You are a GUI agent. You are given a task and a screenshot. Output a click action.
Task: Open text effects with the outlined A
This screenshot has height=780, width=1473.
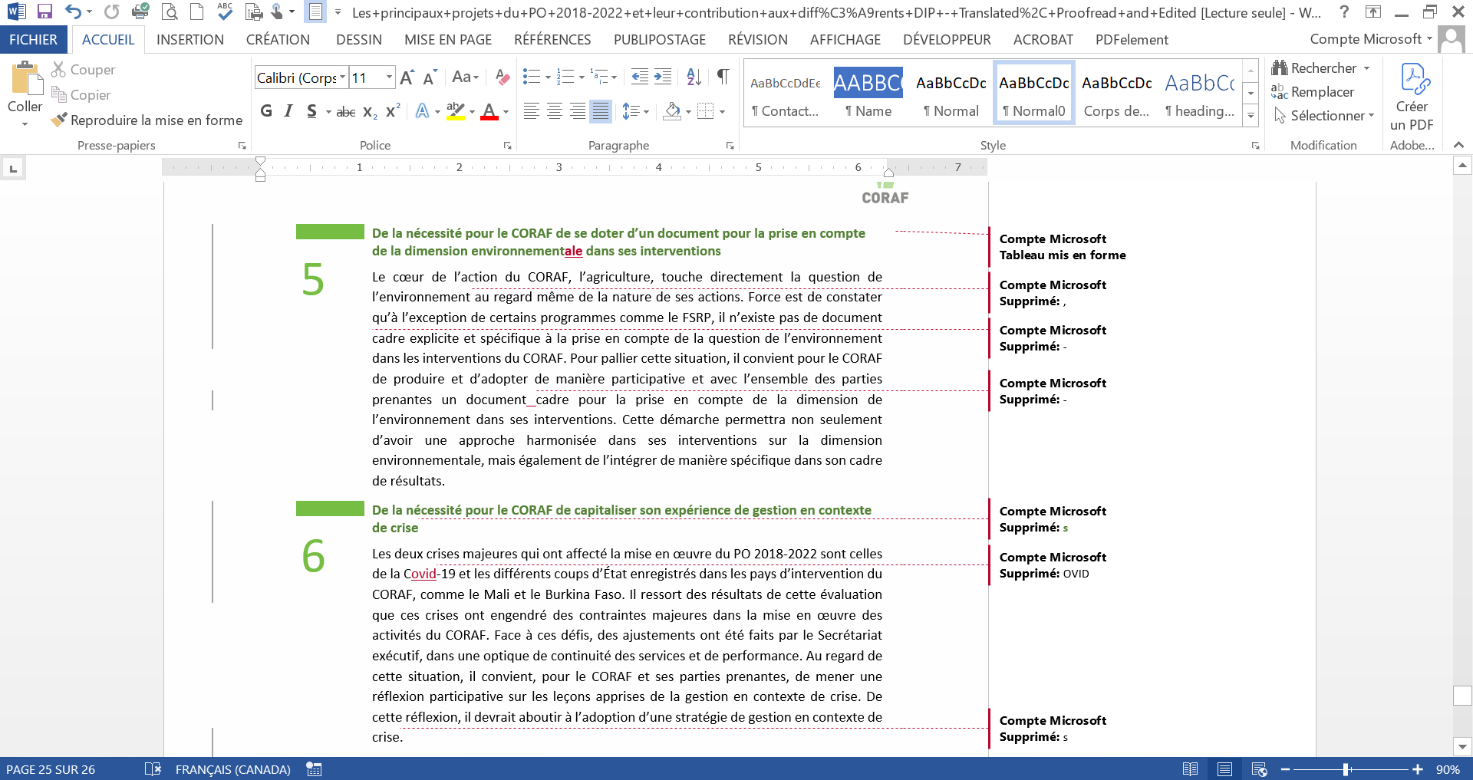[422, 111]
